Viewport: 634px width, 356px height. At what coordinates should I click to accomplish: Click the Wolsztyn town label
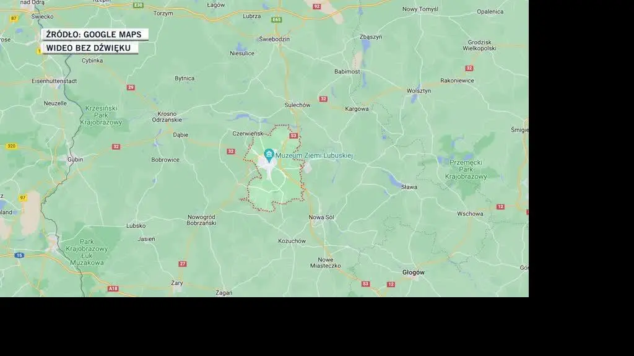click(x=419, y=91)
